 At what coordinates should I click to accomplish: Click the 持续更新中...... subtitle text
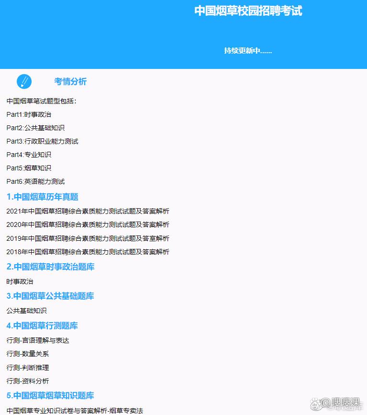[248, 51]
